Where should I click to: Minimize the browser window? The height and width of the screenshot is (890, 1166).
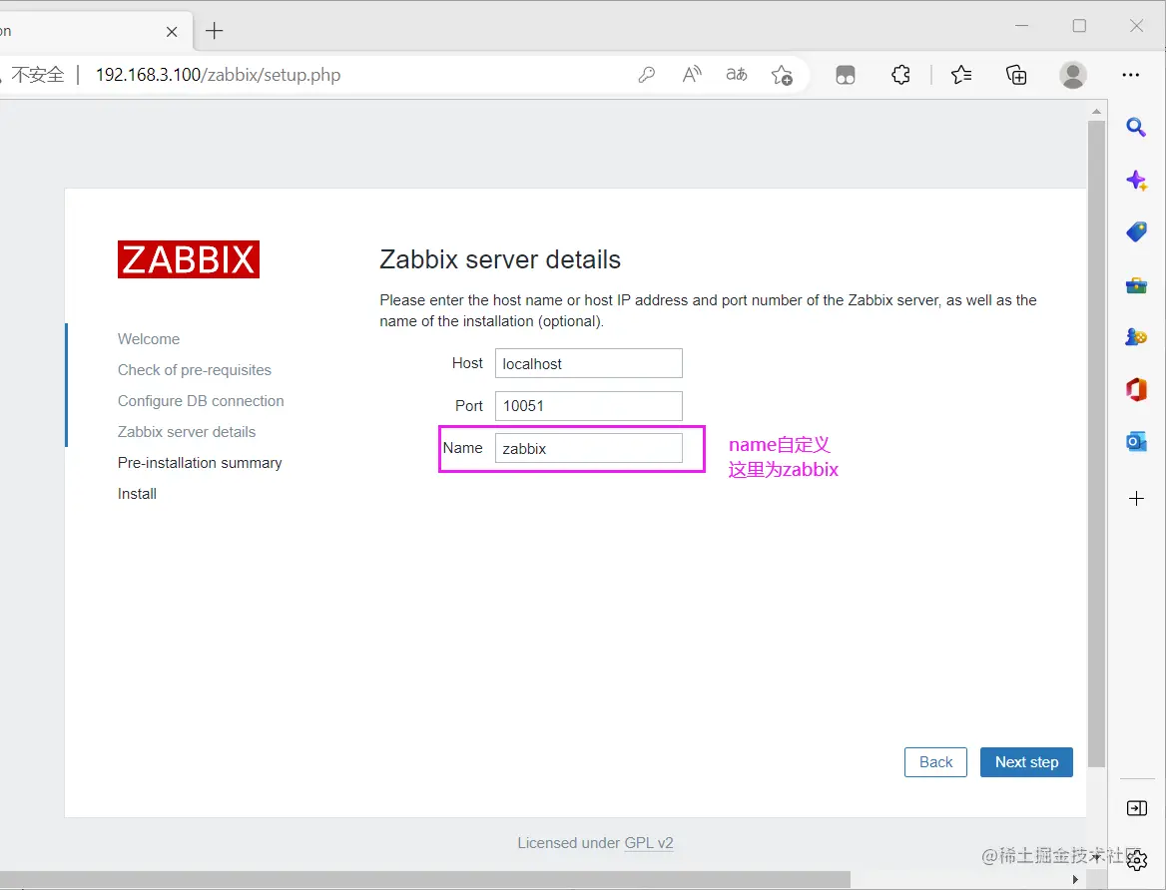[x=1021, y=25]
